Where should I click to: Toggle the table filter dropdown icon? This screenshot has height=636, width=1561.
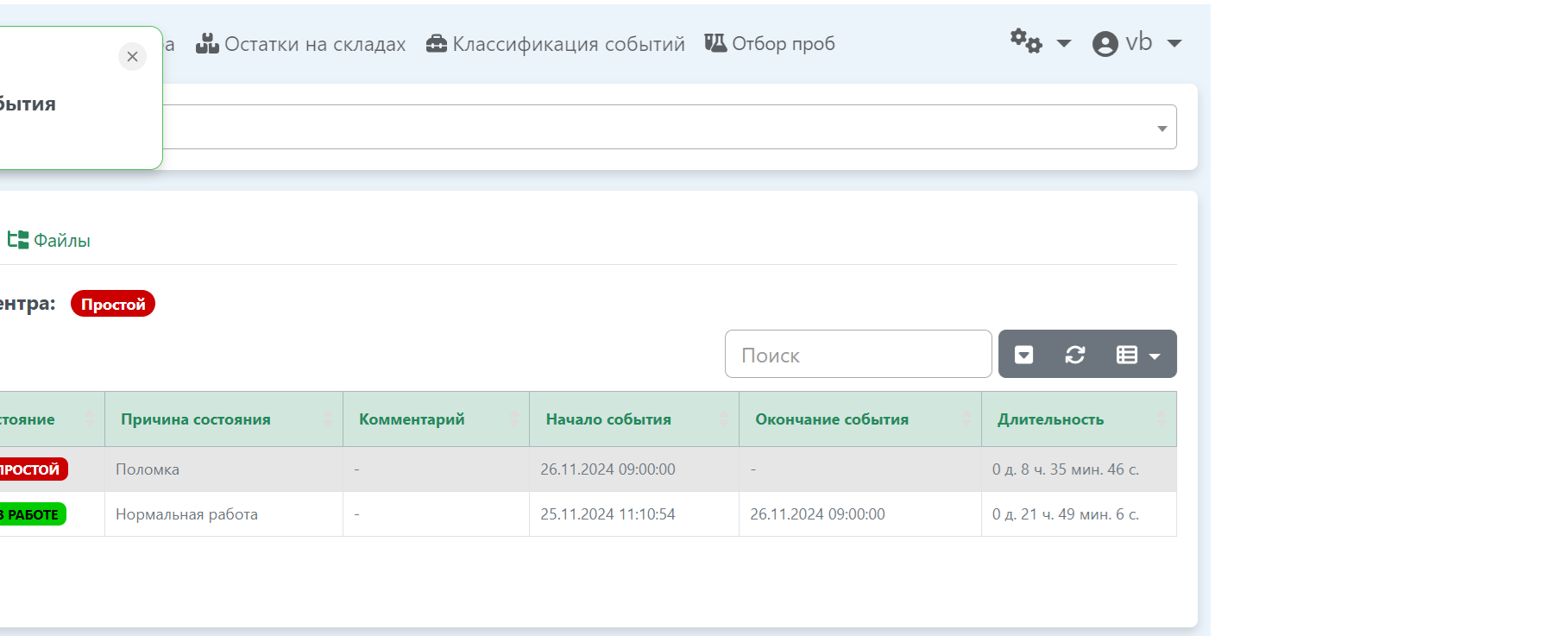point(1024,355)
